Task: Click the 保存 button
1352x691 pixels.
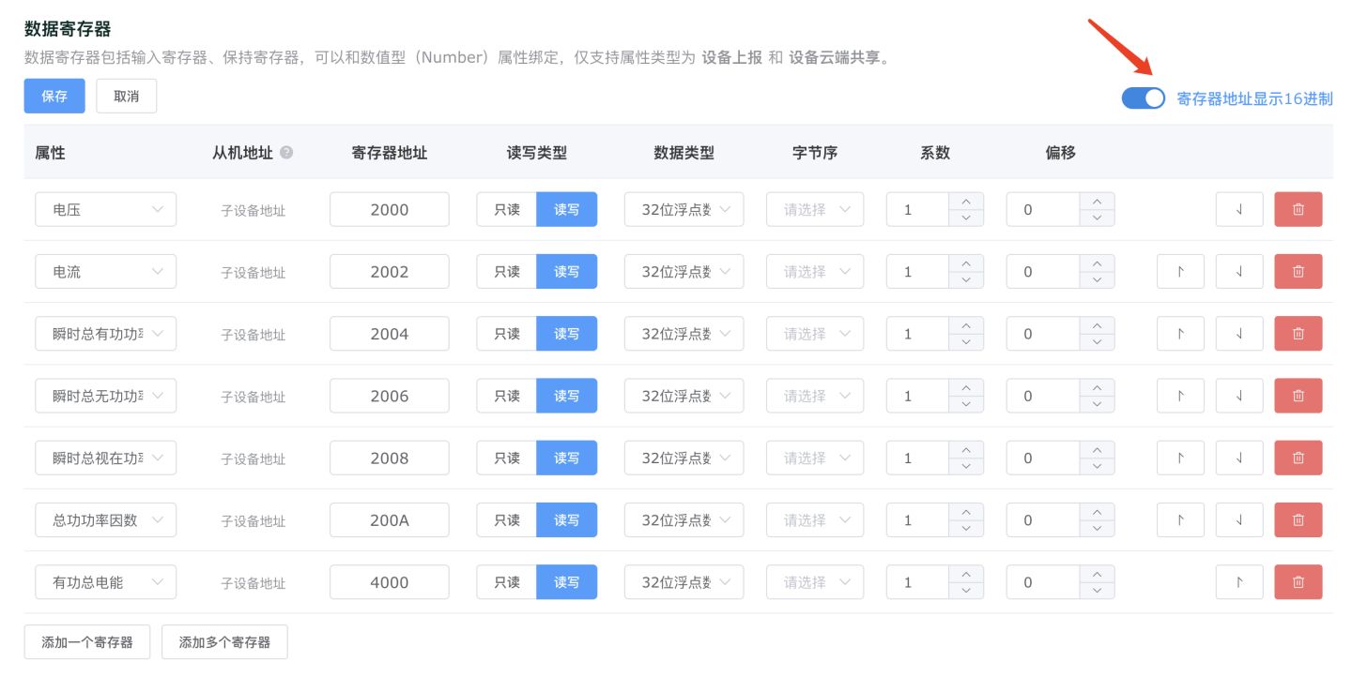Action: (54, 96)
